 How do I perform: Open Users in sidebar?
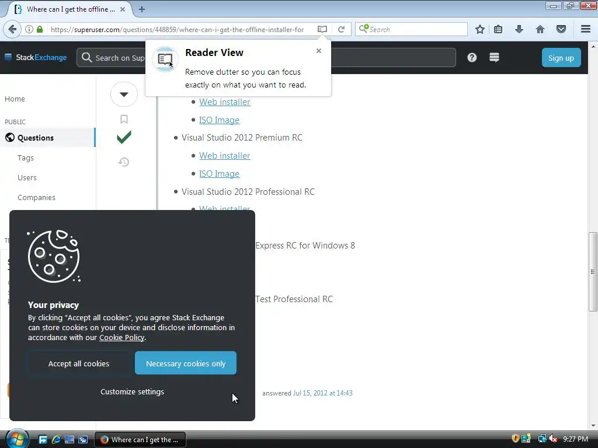pyautogui.click(x=27, y=177)
